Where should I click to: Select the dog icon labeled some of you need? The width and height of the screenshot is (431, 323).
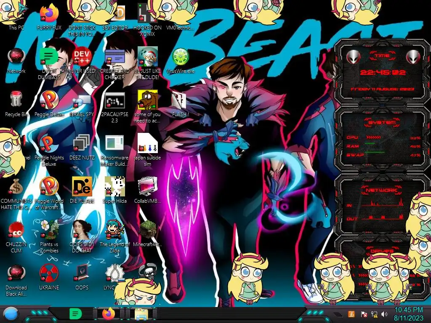[x=147, y=107]
